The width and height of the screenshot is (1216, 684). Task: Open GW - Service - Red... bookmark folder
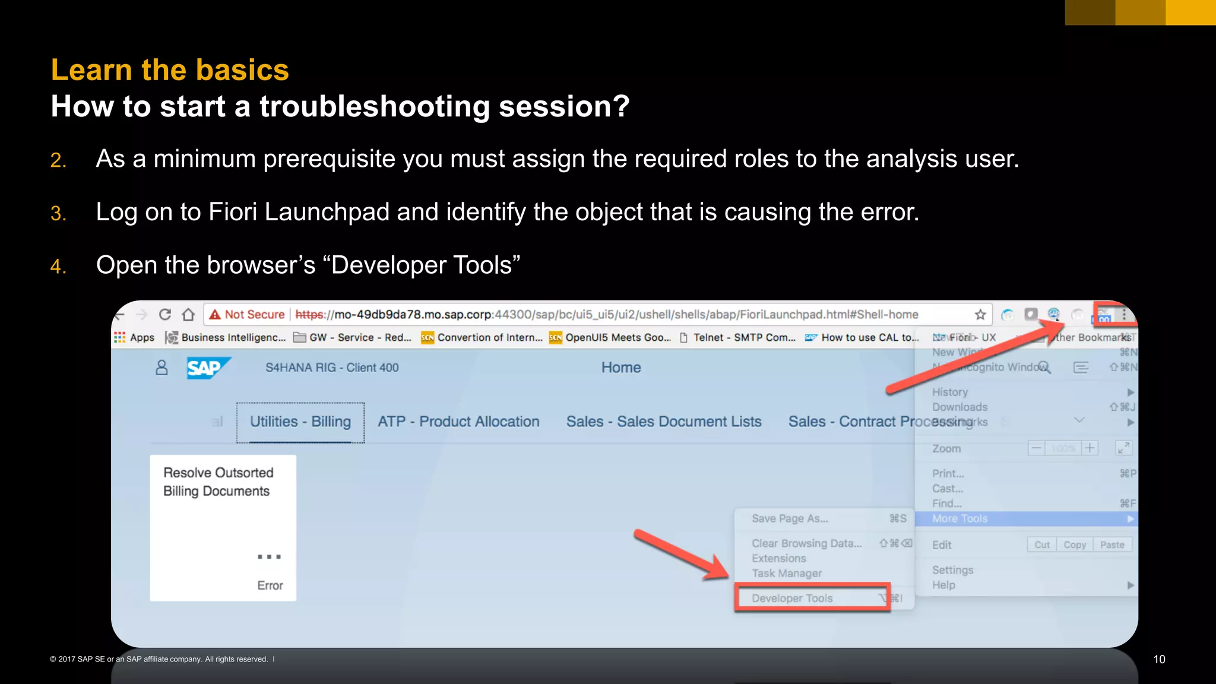pos(353,337)
